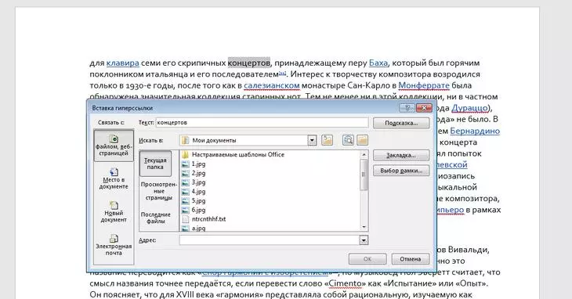This screenshot has height=299, width=572.
Task: Switch to 'Последние файлы' view
Action: click(x=156, y=218)
